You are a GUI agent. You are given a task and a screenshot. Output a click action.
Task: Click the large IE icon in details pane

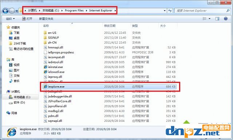tap(12, 132)
